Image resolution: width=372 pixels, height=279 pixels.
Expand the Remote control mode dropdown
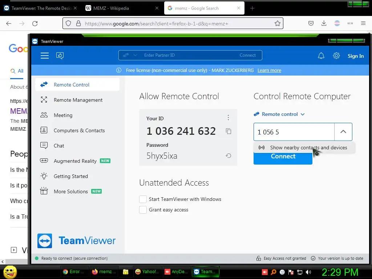pos(279,114)
